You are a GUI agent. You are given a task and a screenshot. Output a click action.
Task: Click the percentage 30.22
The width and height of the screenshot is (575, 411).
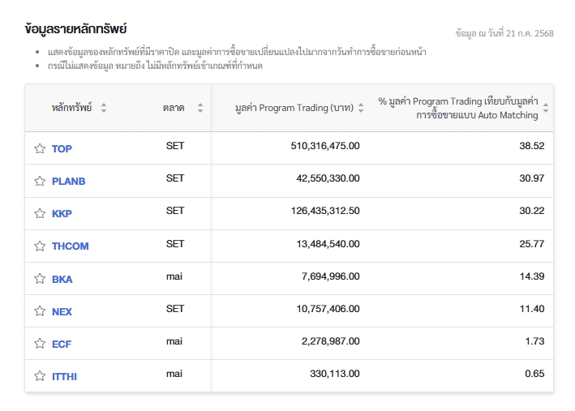pos(532,211)
